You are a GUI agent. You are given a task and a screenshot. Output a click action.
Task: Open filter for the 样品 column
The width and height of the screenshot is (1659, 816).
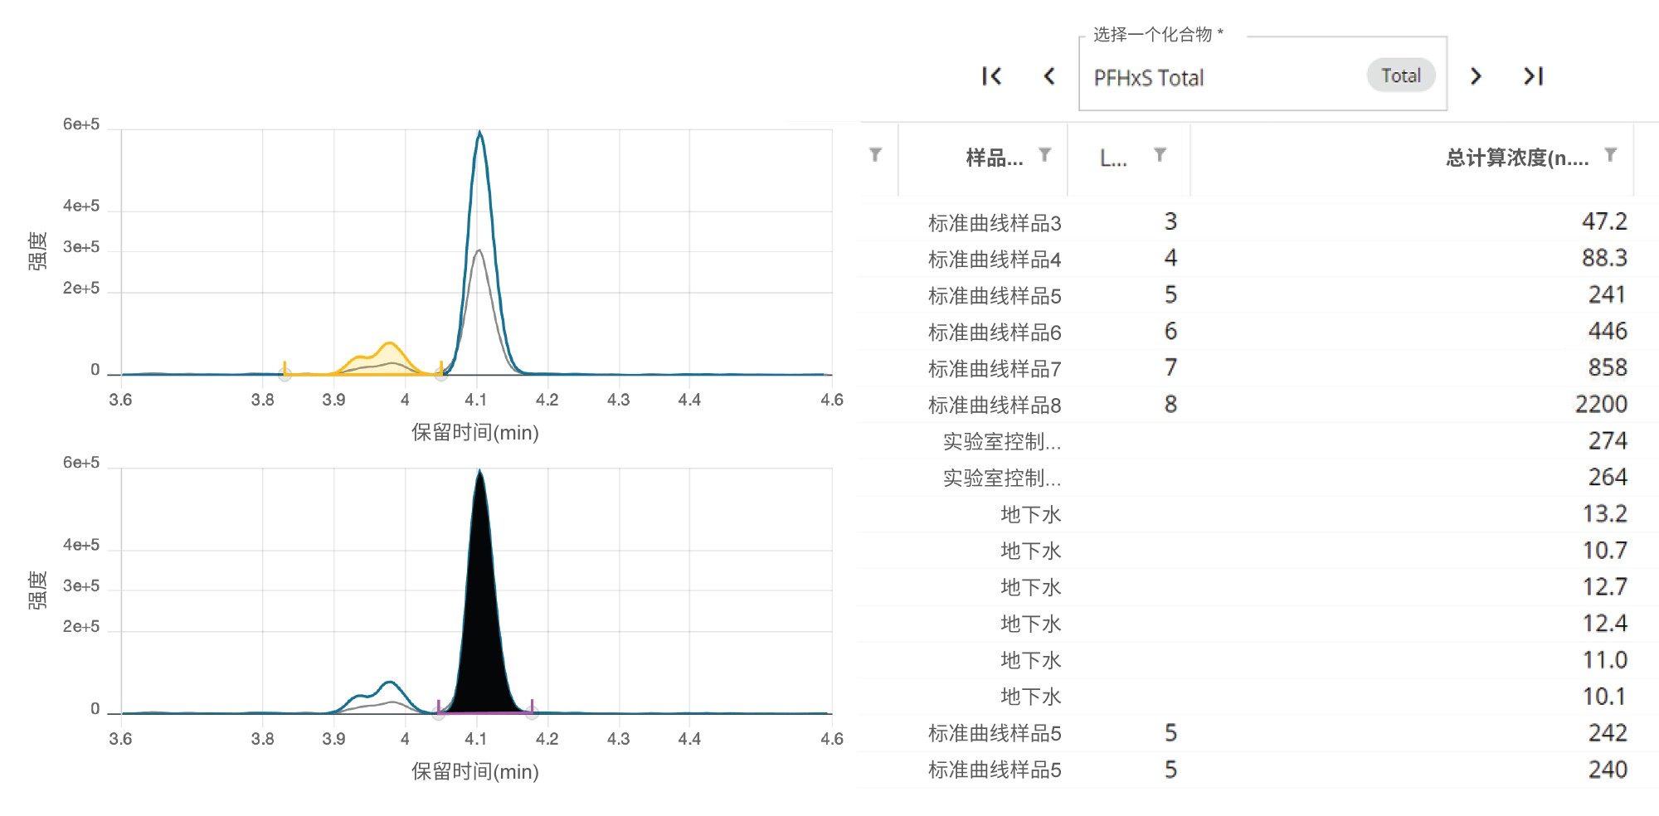(x=1045, y=155)
